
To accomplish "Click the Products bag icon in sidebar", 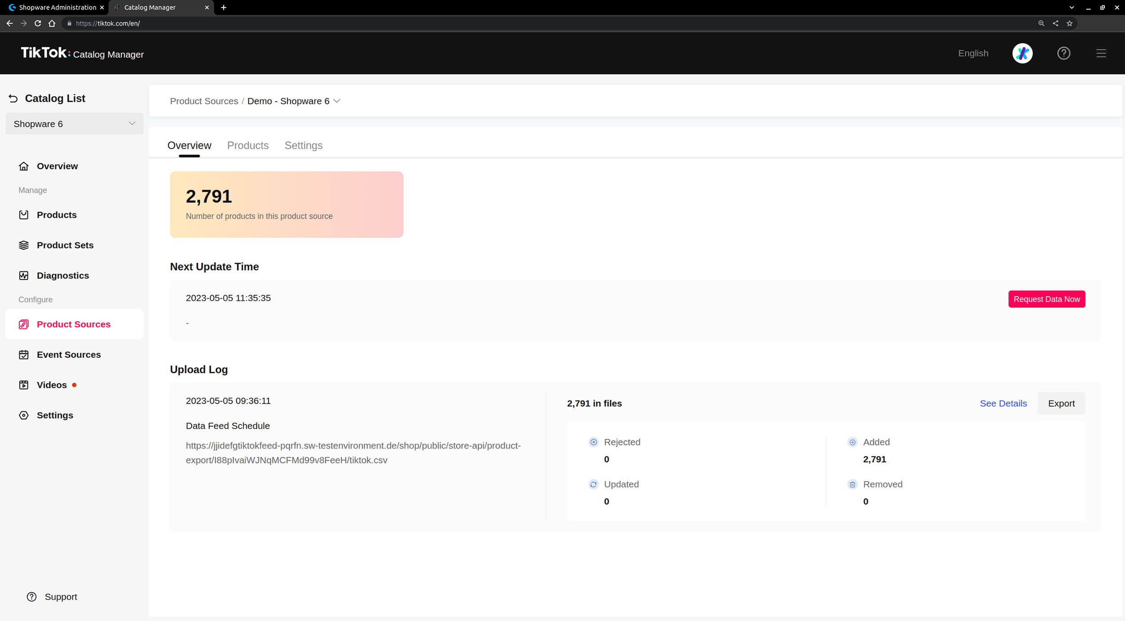I will tap(24, 215).
